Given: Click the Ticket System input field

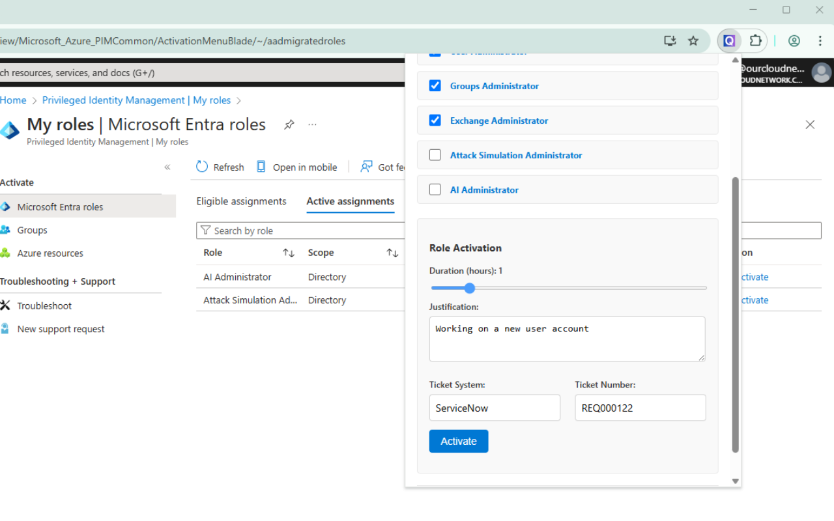Looking at the screenshot, I should click(495, 408).
